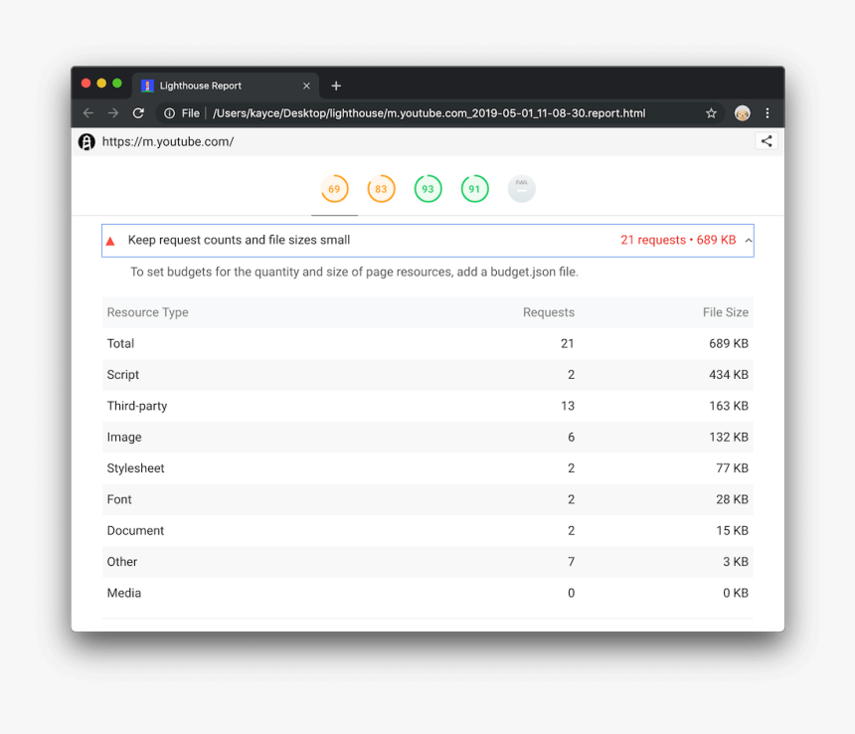Click the 77 KB Stylesheet file size
The image size is (855, 734).
pyautogui.click(x=733, y=467)
